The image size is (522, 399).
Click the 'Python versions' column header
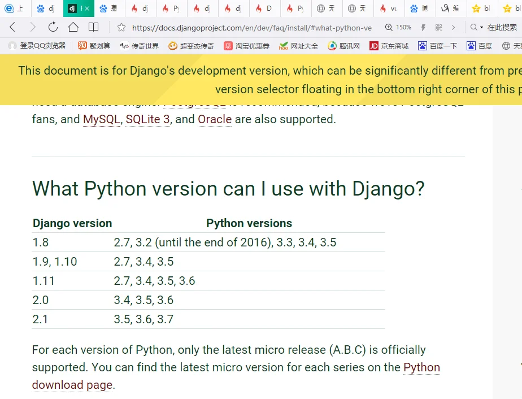[x=249, y=223]
